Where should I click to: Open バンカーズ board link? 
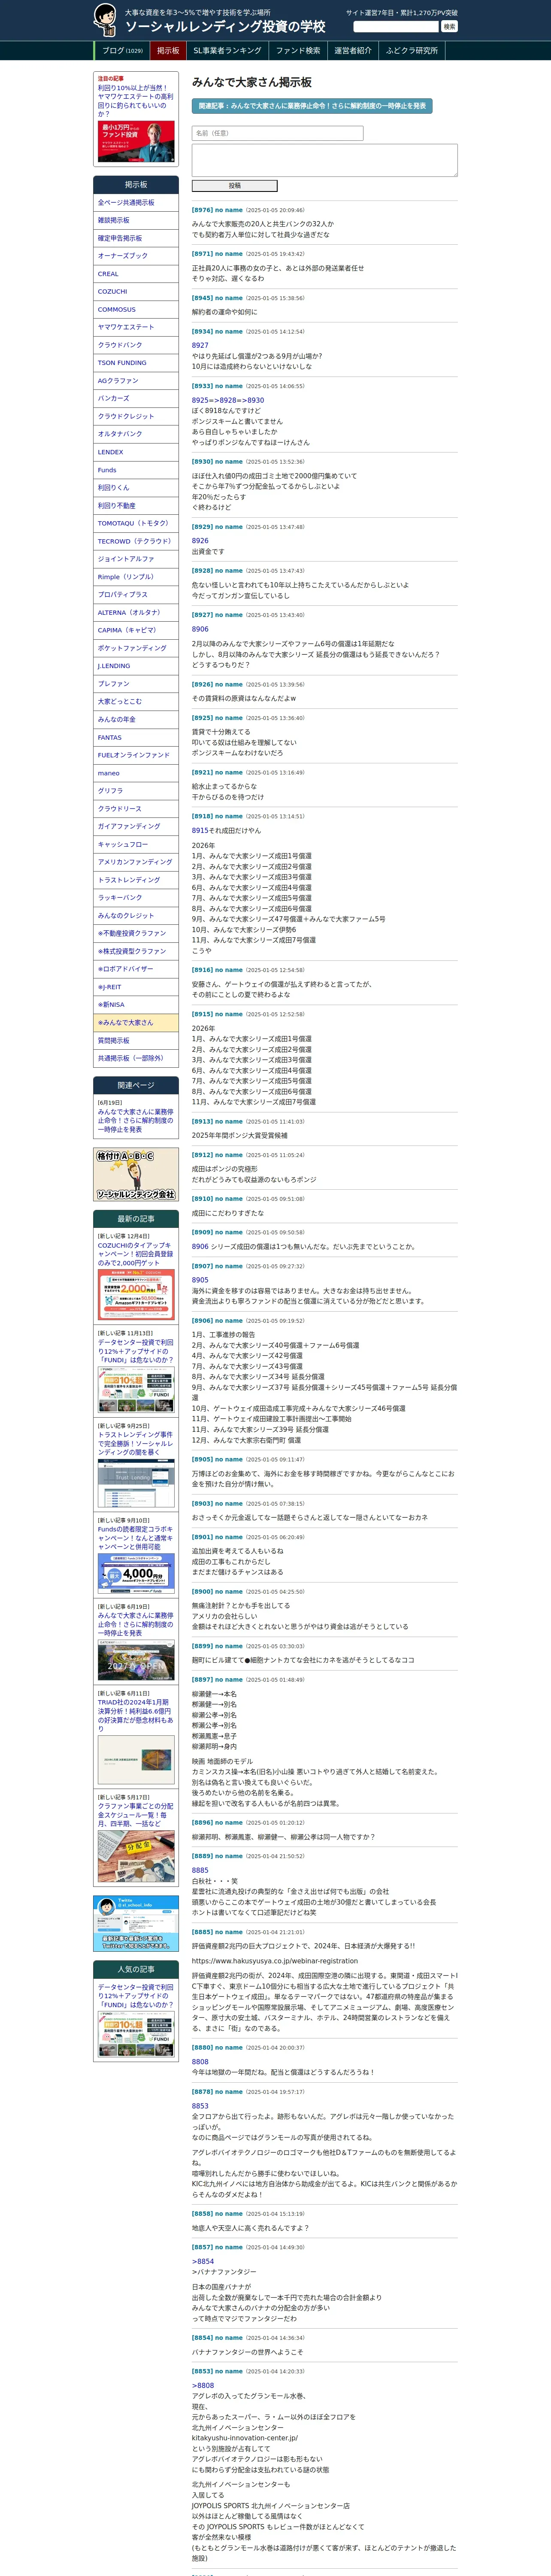[136, 398]
